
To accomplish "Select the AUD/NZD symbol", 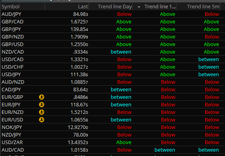I will (x=13, y=82).
